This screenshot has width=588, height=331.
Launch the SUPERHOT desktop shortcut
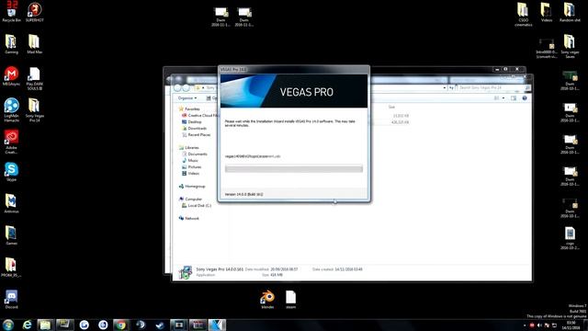pos(35,12)
